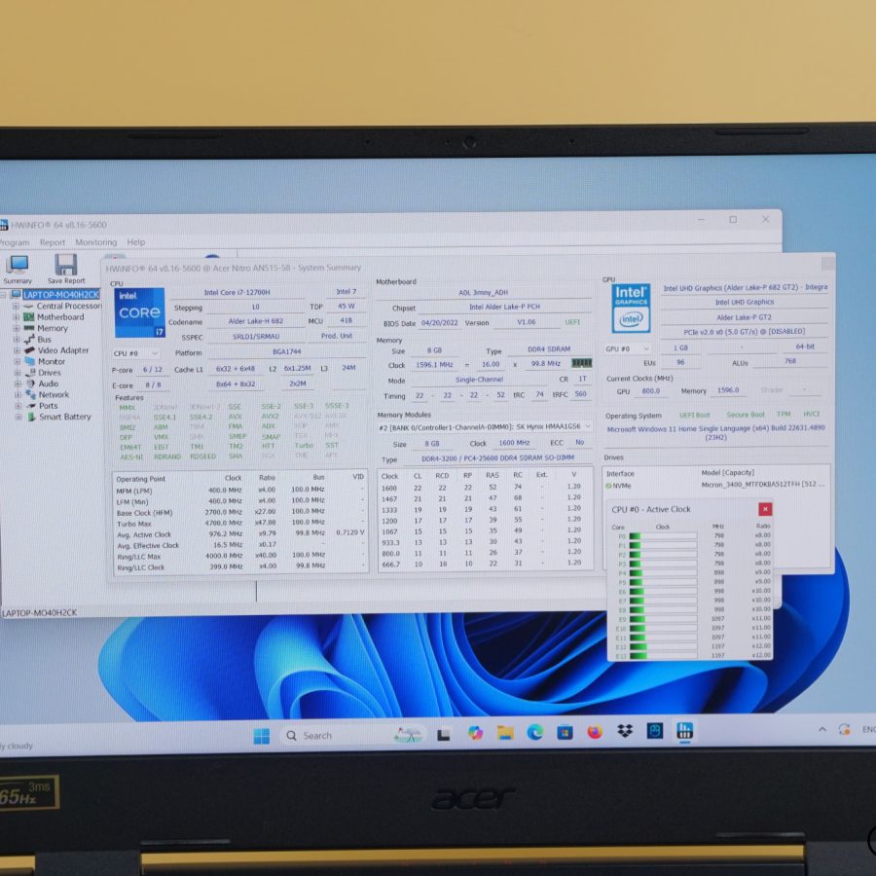
Task: Click the Motherboard icon in the device tree
Action: 29,317
